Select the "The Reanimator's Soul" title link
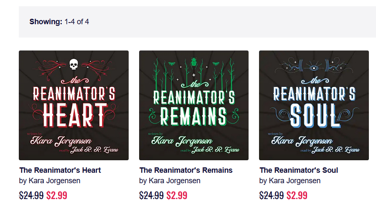Viewport: 376px width, 217px height. 299,170
